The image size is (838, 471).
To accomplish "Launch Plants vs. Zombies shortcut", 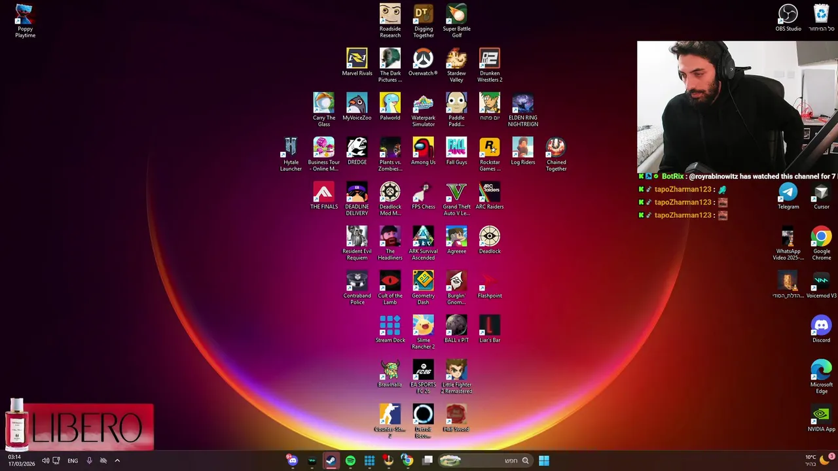I will tap(390, 154).
